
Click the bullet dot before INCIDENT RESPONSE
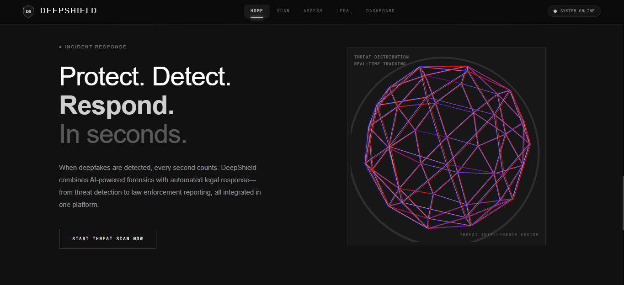point(60,47)
